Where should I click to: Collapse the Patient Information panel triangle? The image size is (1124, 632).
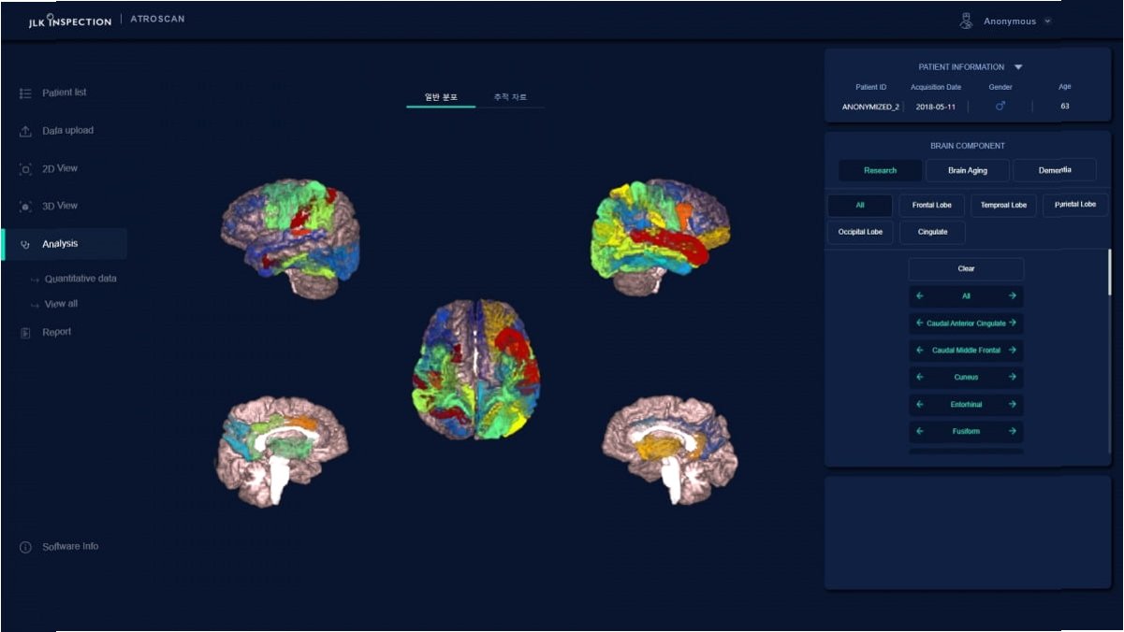[1018, 67]
